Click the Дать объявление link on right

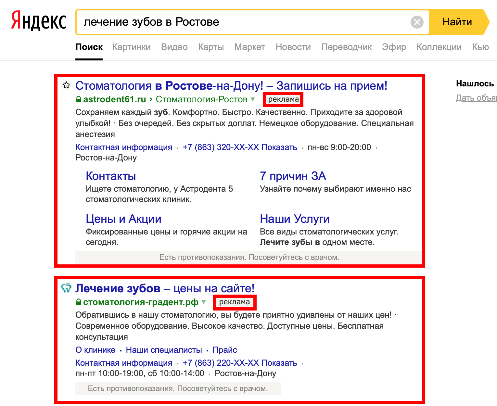476,98
